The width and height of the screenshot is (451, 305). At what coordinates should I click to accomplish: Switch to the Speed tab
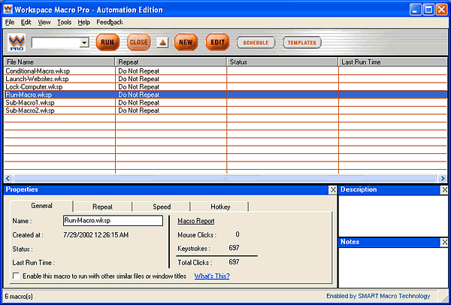(x=162, y=207)
